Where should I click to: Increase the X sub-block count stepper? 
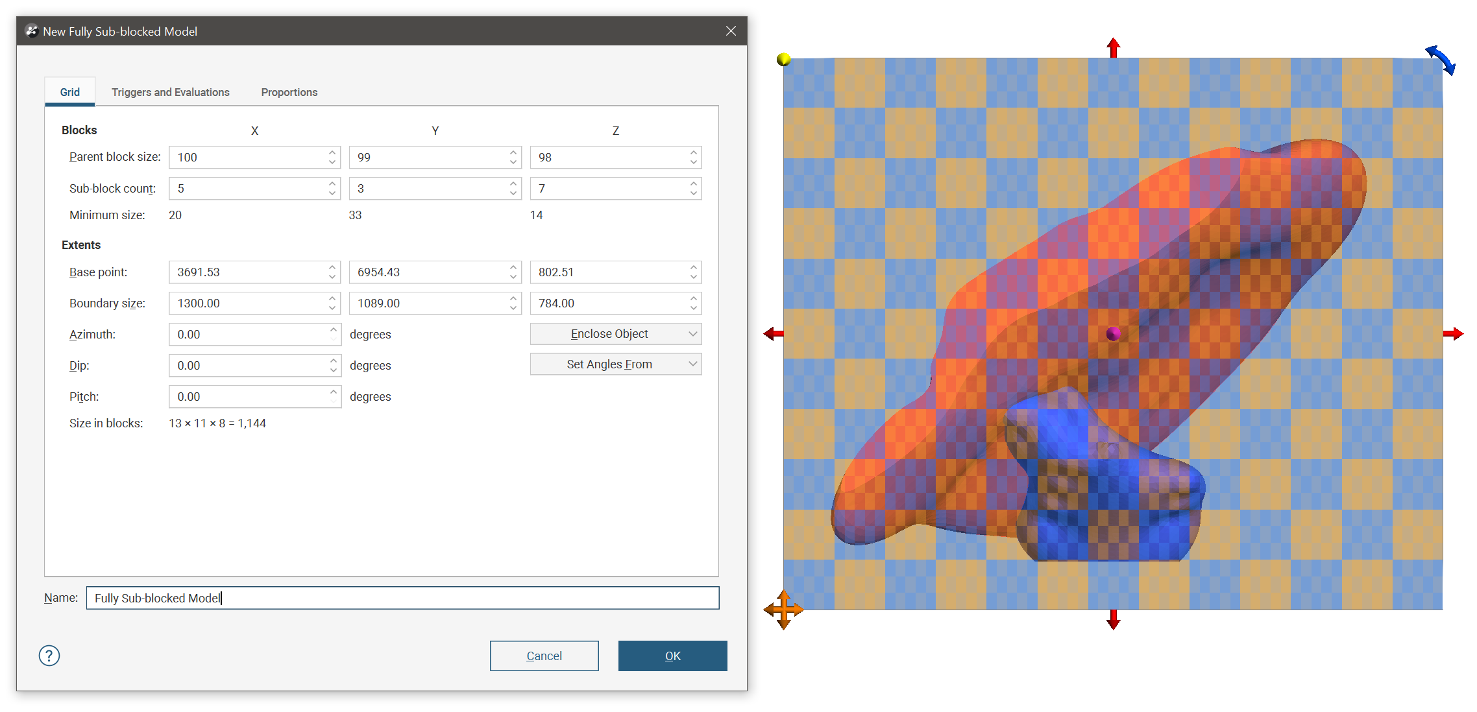coord(332,184)
